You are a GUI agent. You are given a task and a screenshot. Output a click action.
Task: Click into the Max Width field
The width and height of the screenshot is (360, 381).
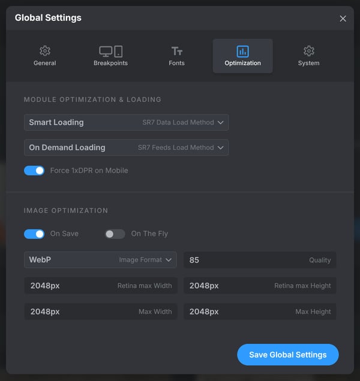100,312
